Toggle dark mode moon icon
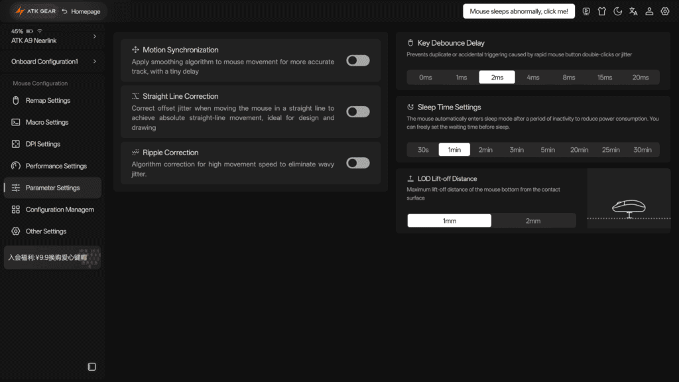The height and width of the screenshot is (382, 679). click(x=617, y=12)
